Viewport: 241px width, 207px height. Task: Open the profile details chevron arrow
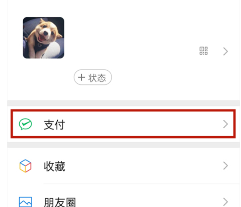[226, 51]
